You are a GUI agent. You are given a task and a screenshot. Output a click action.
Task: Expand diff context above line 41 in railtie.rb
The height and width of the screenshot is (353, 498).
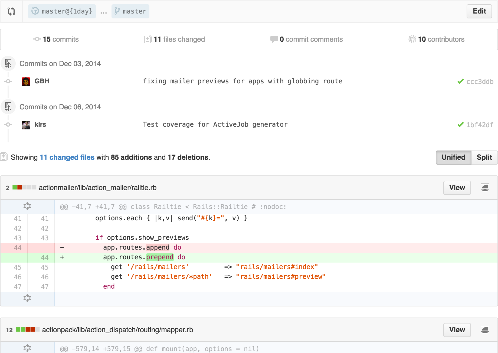tap(27, 206)
